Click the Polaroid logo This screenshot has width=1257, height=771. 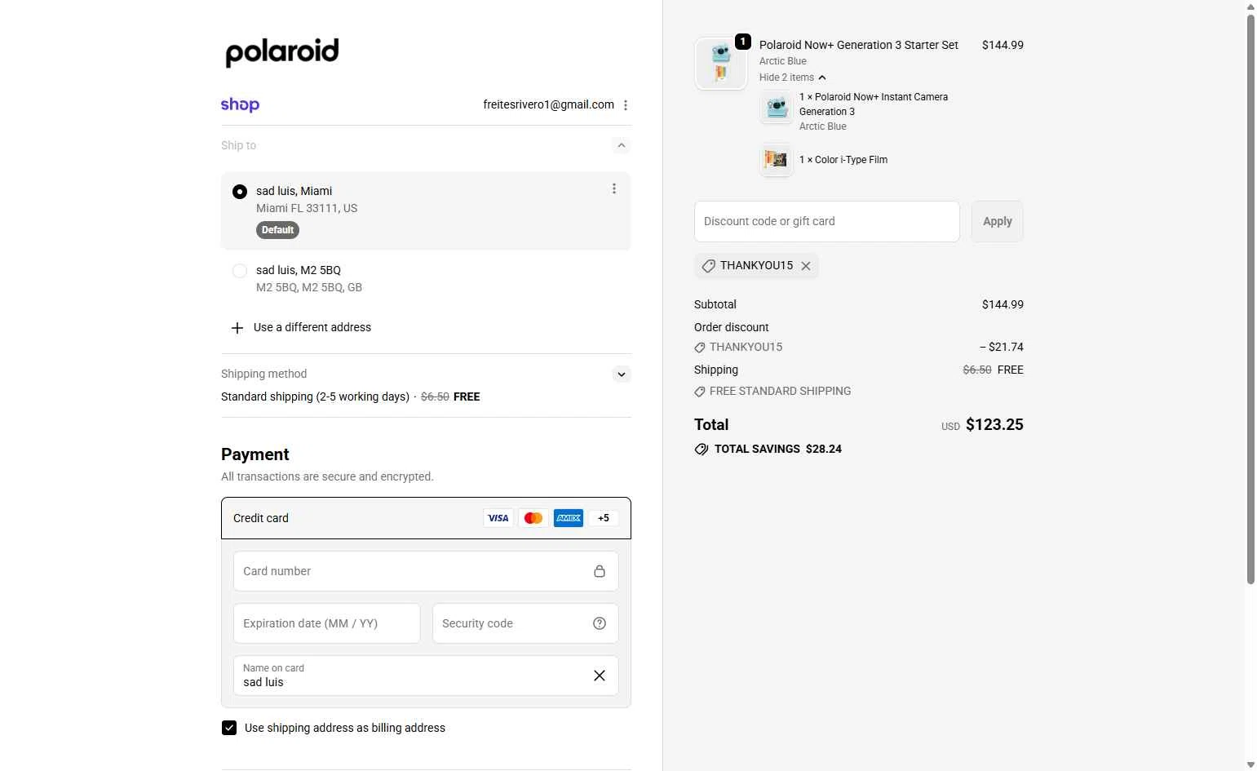pyautogui.click(x=281, y=52)
